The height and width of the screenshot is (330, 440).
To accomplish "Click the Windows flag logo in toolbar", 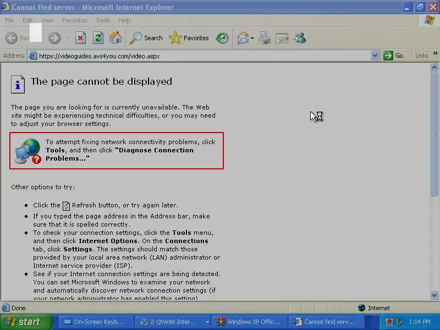I will (430, 20).
